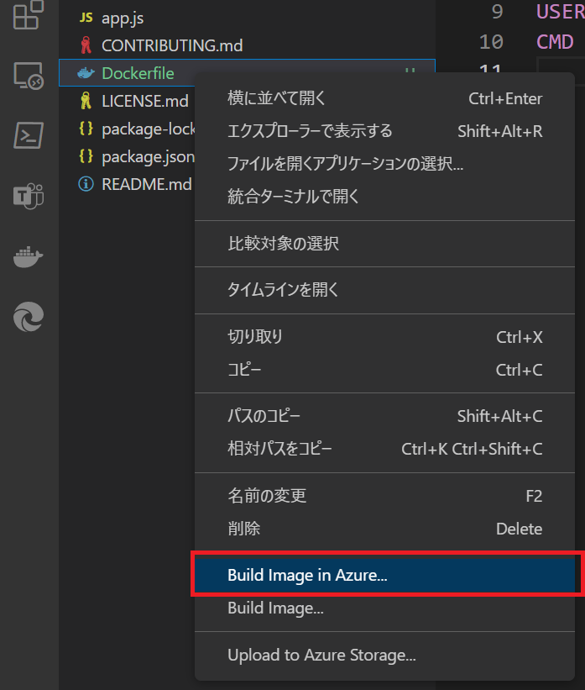This screenshot has height=690, width=585.
Task: Click line number 10 in the editor gutter
Action: click(491, 42)
